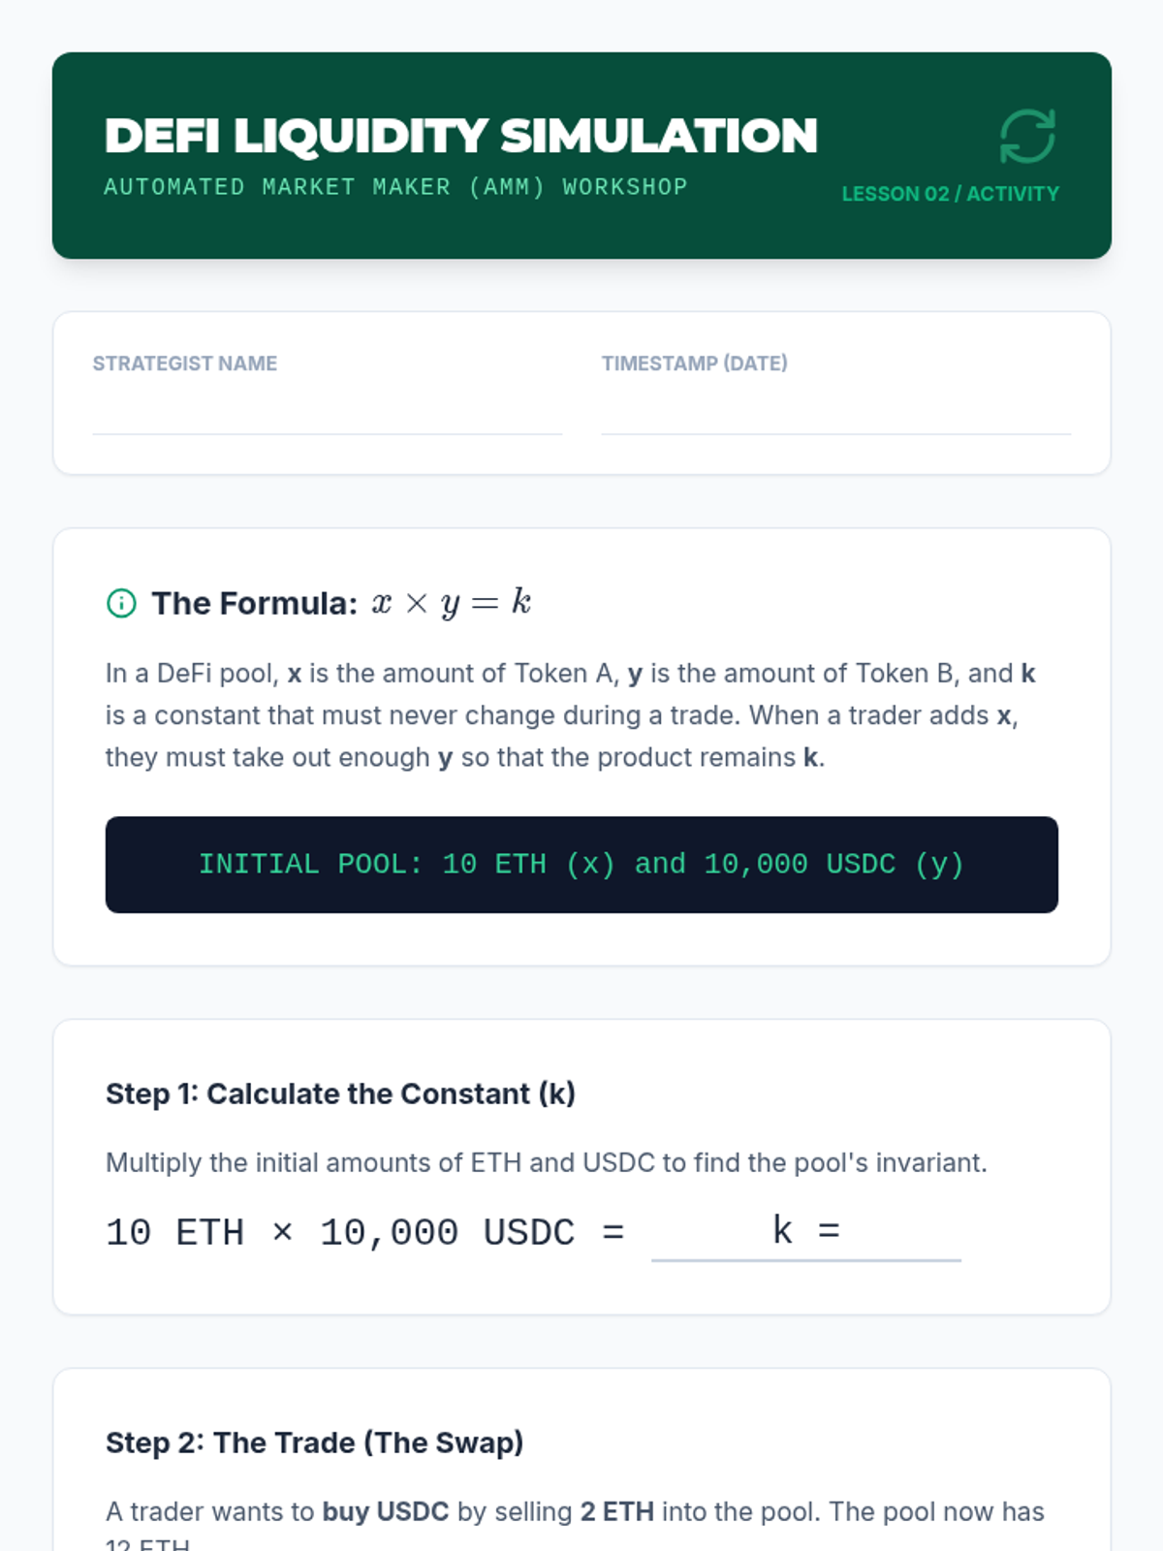Click the STRATEGIST NAME label
Viewport: 1163px width, 1551px height.
pos(185,364)
